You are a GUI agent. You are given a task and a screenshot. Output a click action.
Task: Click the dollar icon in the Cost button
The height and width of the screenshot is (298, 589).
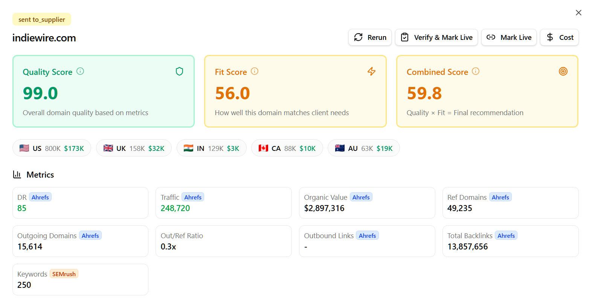(549, 37)
